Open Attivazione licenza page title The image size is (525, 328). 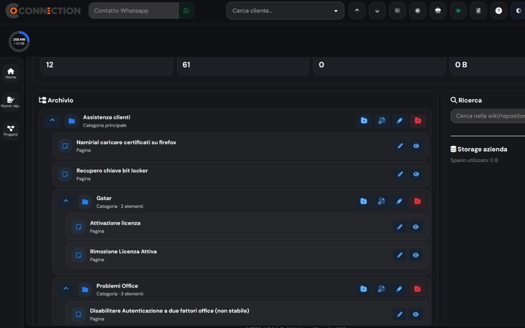[115, 223]
